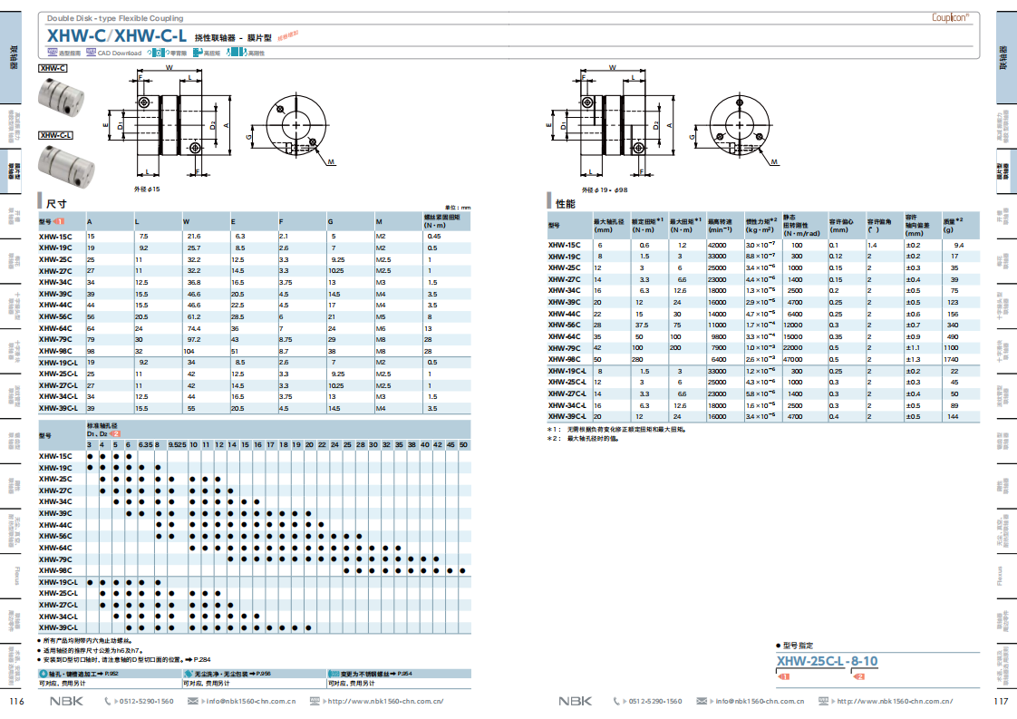
Task: Click the 外径 φ15 drawing caption
Action: pos(147,189)
